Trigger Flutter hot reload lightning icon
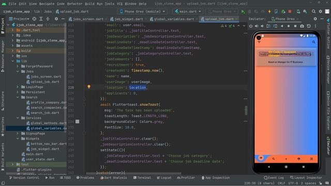The image size is (331, 186). point(269,11)
